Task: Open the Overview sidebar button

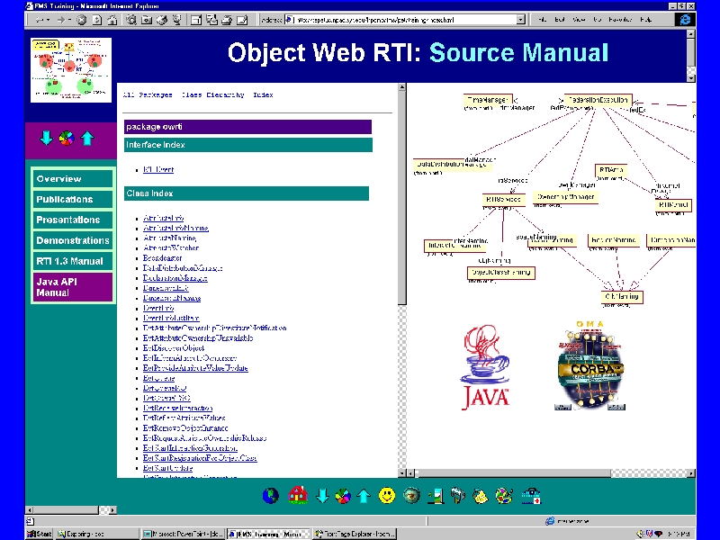Action: coord(73,178)
